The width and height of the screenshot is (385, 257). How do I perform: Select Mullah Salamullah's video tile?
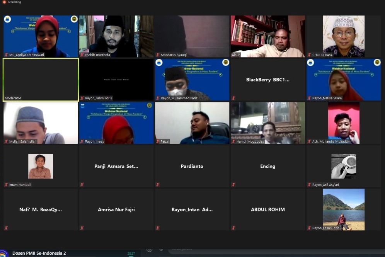tap(41, 123)
